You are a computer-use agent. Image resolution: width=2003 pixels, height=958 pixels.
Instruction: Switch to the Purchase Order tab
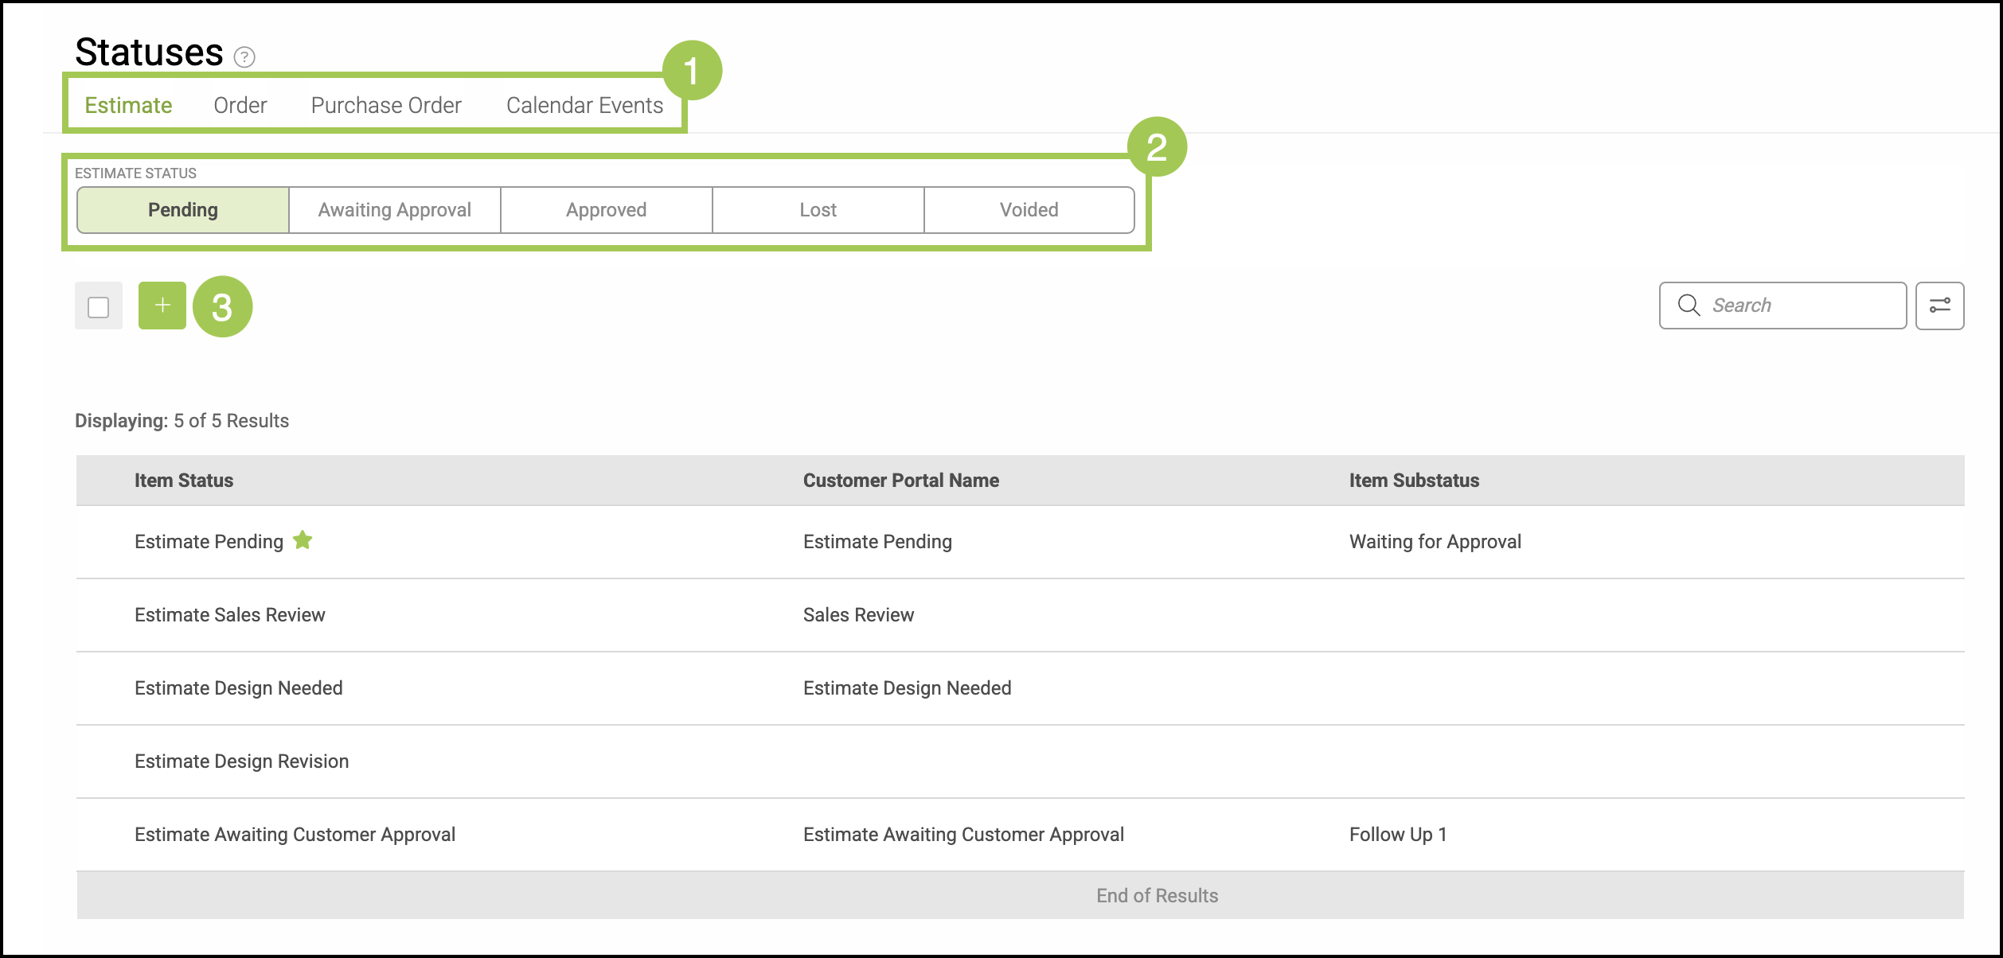386,106
